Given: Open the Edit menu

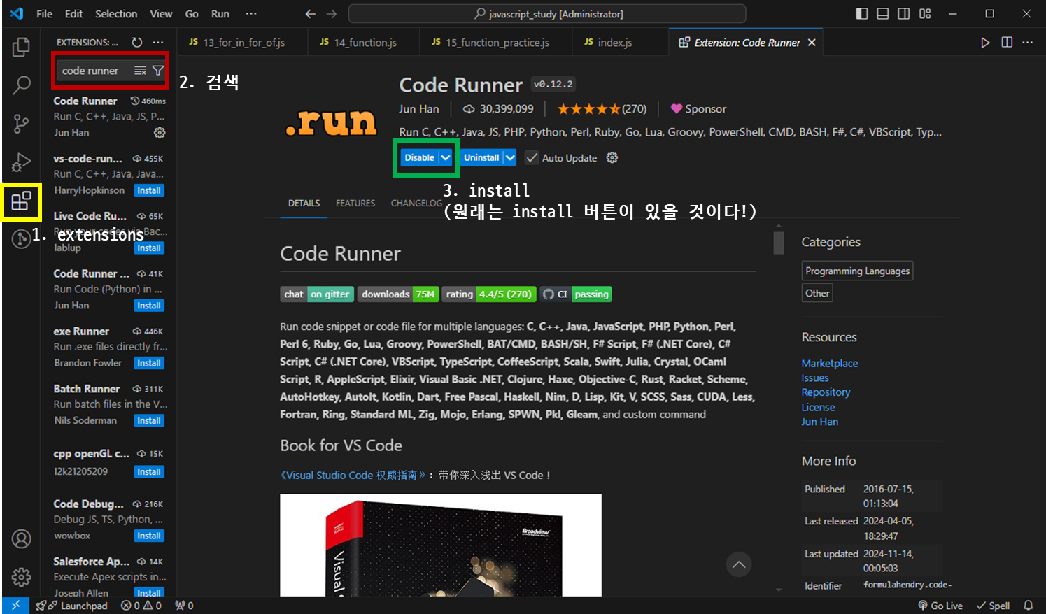Looking at the screenshot, I should [x=73, y=14].
